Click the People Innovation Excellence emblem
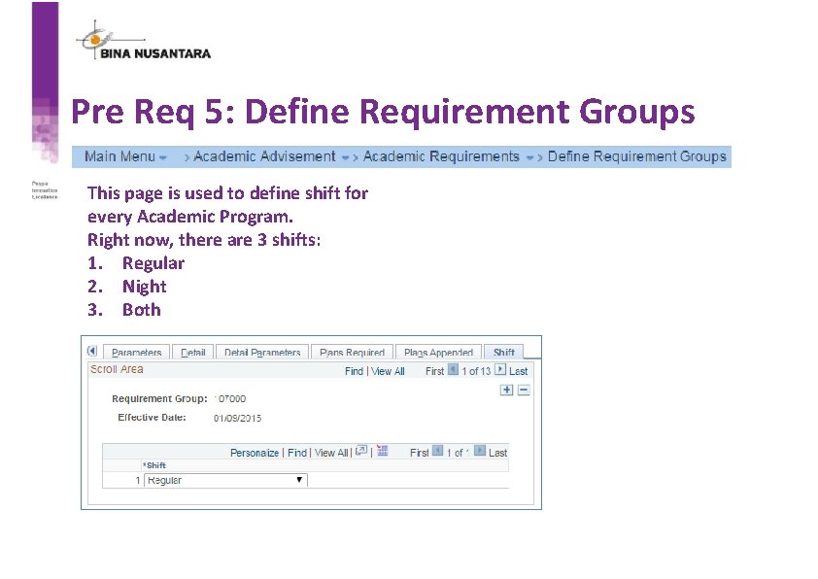 pyautogui.click(x=45, y=189)
